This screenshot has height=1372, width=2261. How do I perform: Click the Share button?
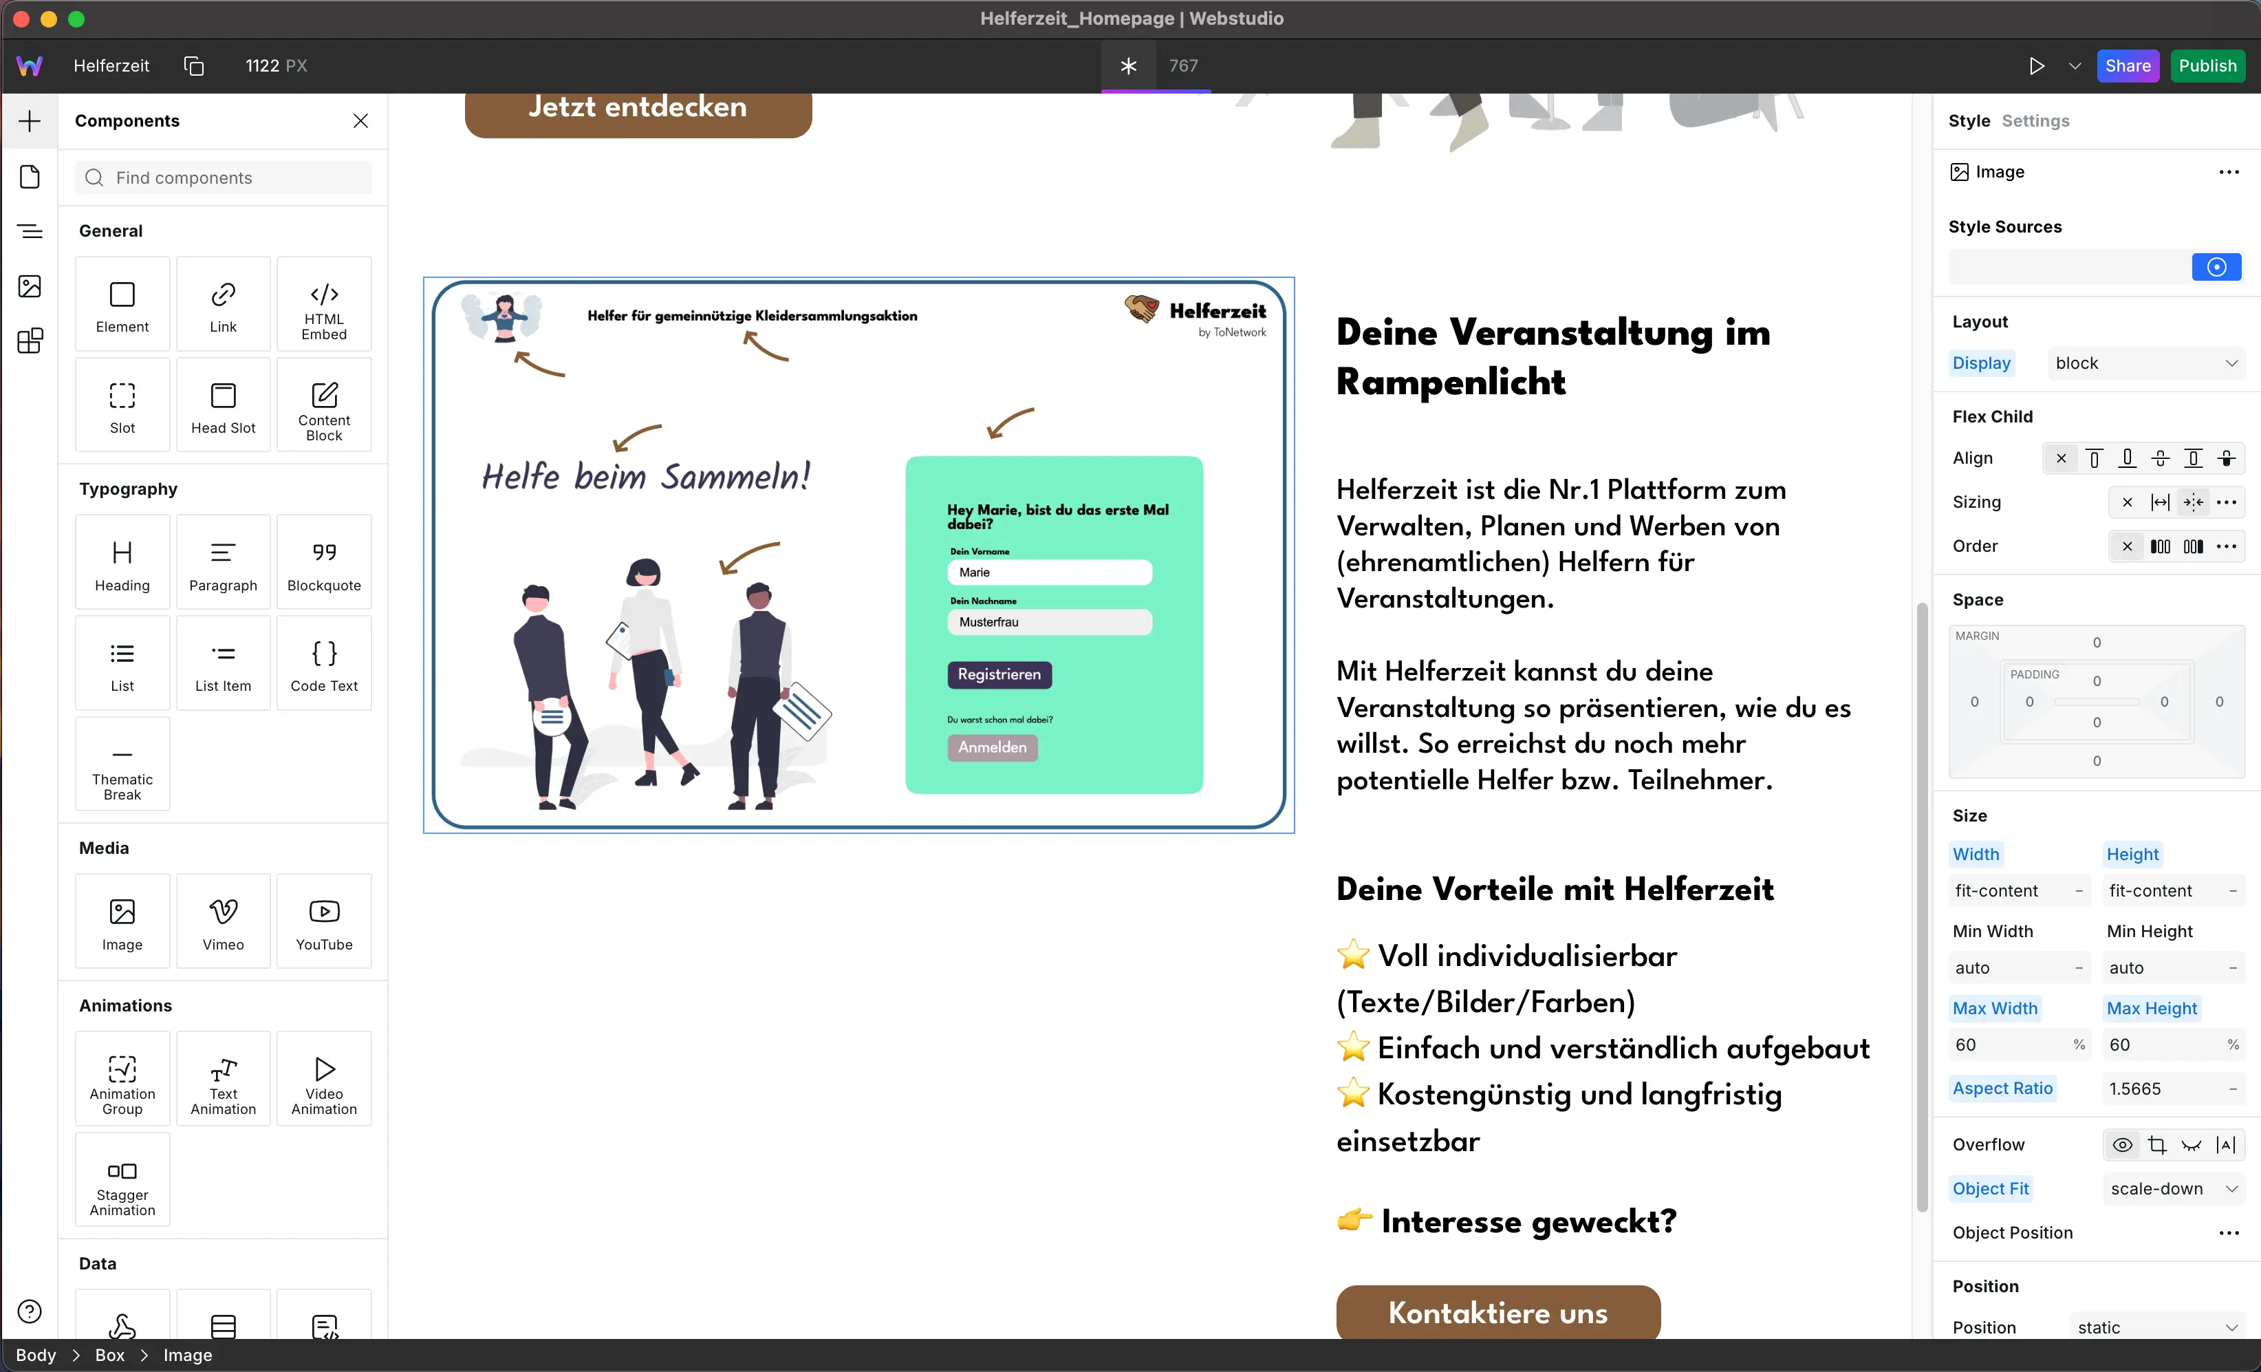2128,66
